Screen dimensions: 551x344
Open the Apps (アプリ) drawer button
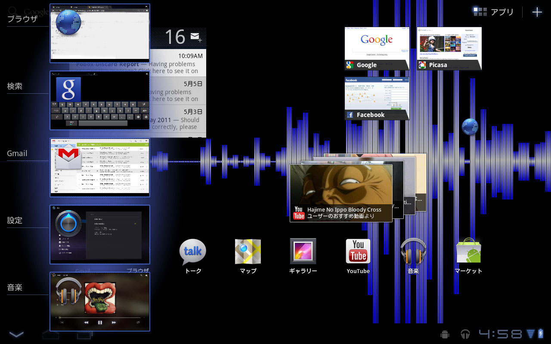click(x=493, y=12)
